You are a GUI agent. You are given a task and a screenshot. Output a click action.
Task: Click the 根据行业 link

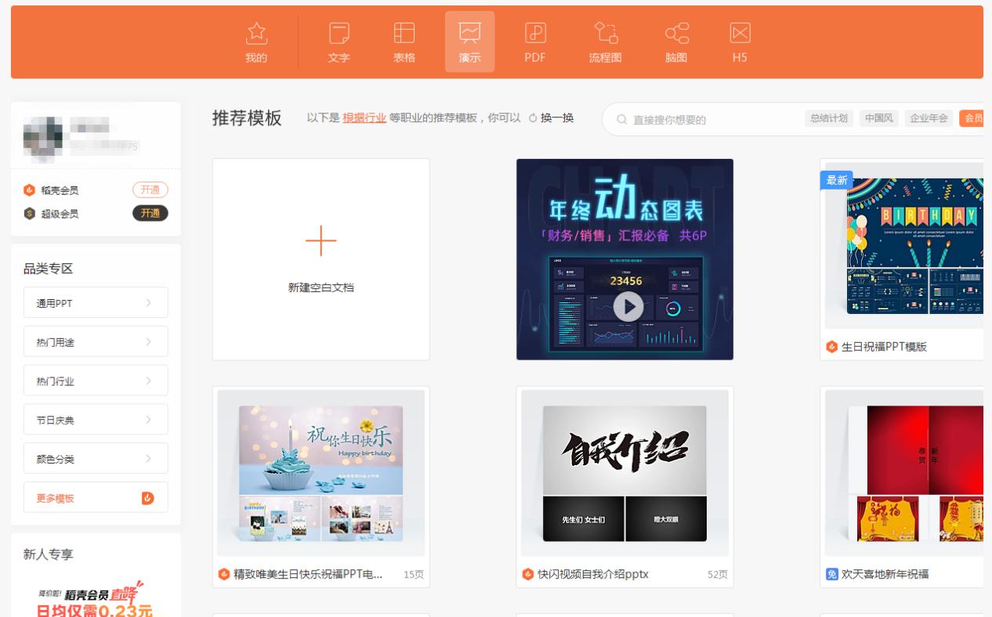pos(364,118)
